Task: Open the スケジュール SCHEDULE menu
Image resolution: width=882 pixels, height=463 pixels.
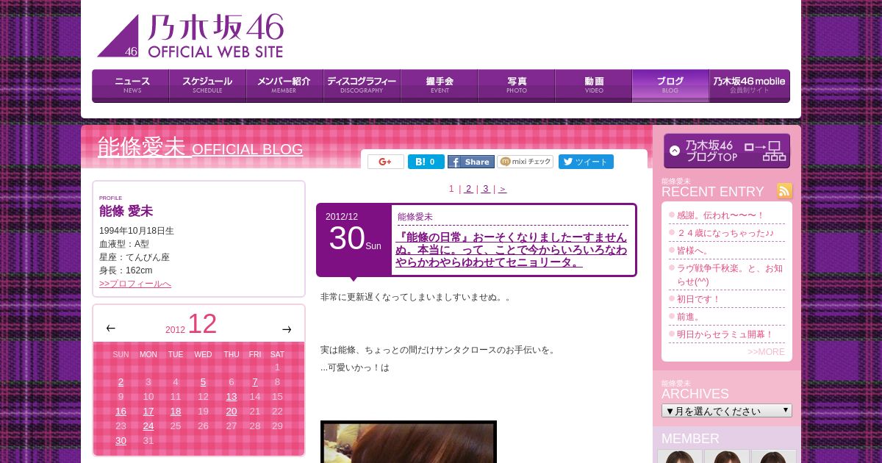Action: point(207,86)
